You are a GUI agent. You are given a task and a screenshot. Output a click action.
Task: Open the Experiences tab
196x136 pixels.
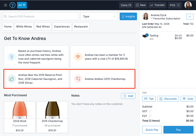[x=62, y=27]
